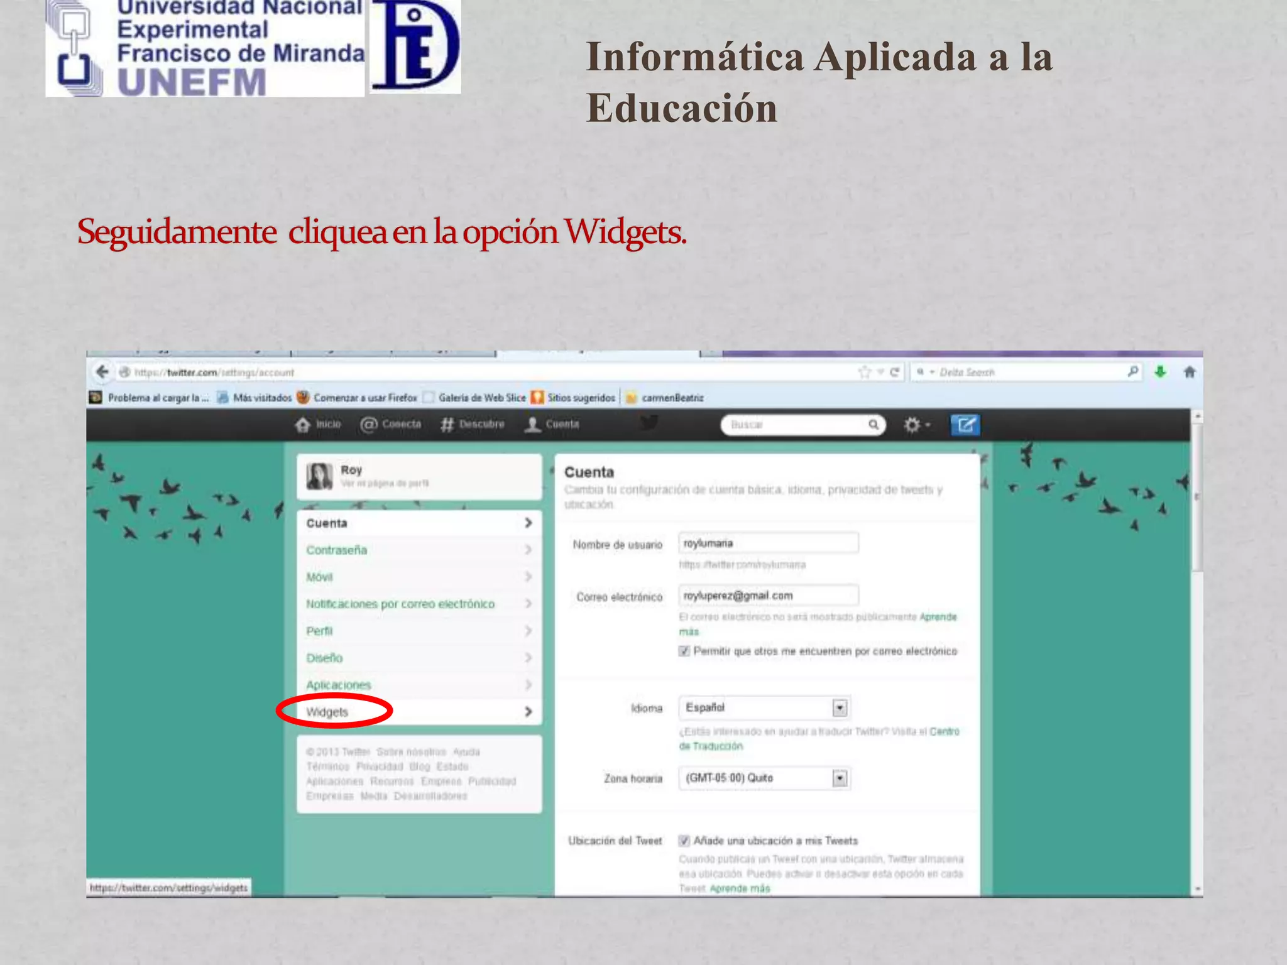This screenshot has height=965, width=1287.
Task: Select Cuenta in the settings sidebar
Action: pos(419,523)
